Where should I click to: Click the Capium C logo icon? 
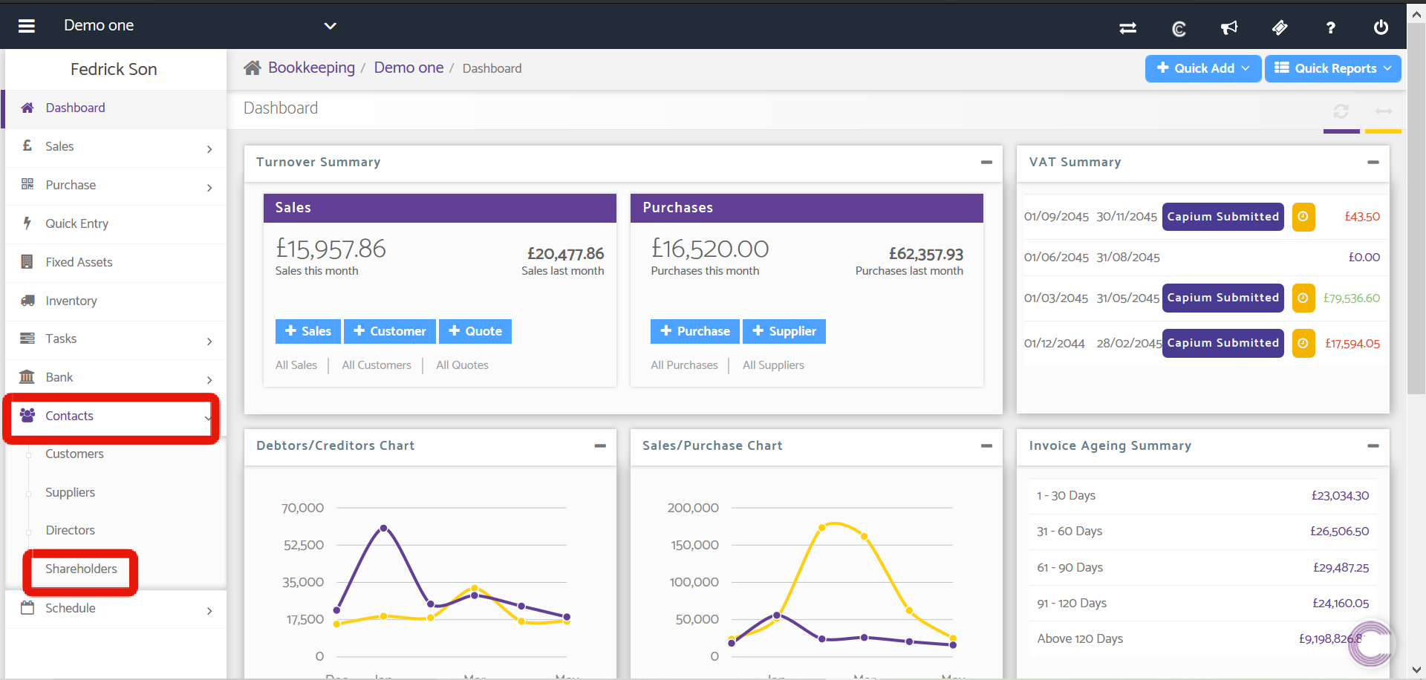coord(1179,28)
